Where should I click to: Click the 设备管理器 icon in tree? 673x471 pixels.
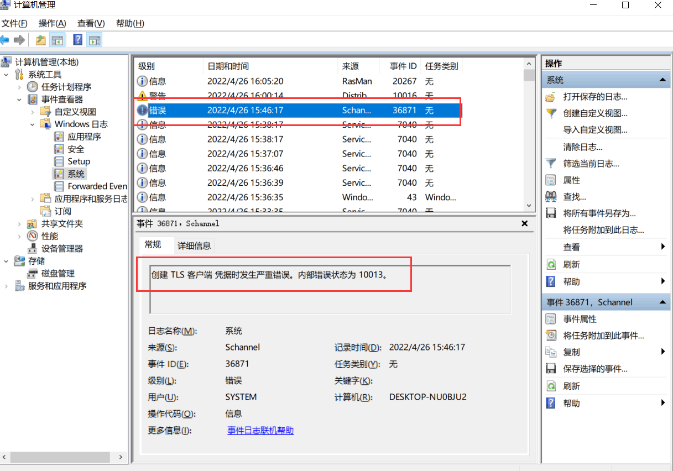click(33, 249)
